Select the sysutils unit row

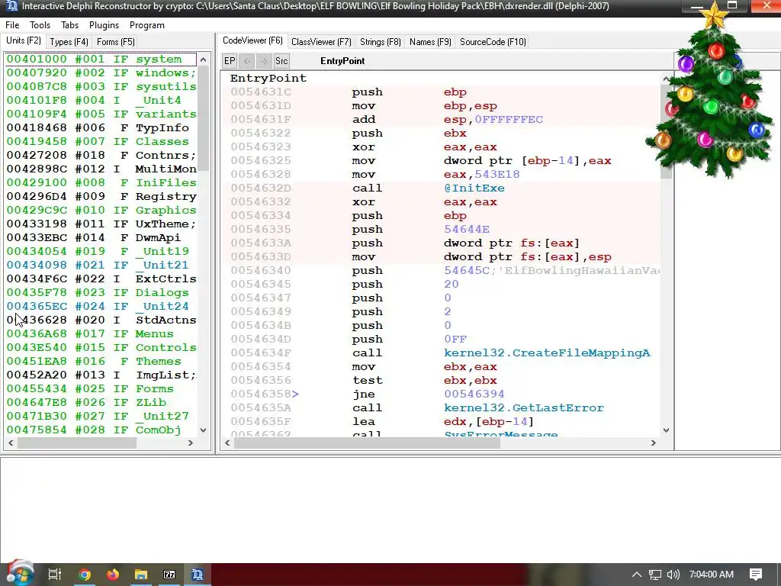[101, 87]
